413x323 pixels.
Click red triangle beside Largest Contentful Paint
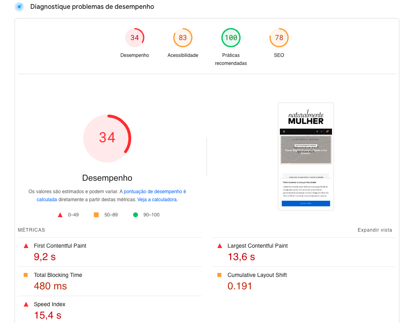219,246
